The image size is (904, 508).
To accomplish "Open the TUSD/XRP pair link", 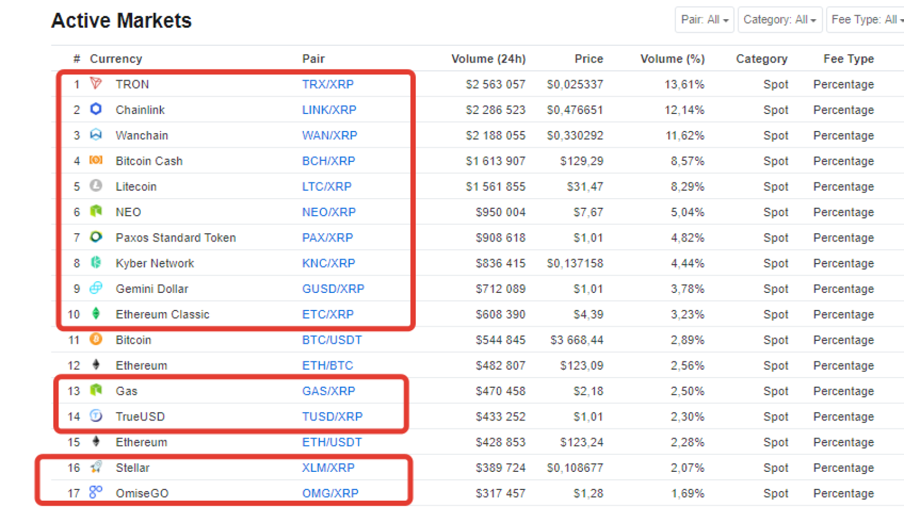I will pyautogui.click(x=332, y=417).
